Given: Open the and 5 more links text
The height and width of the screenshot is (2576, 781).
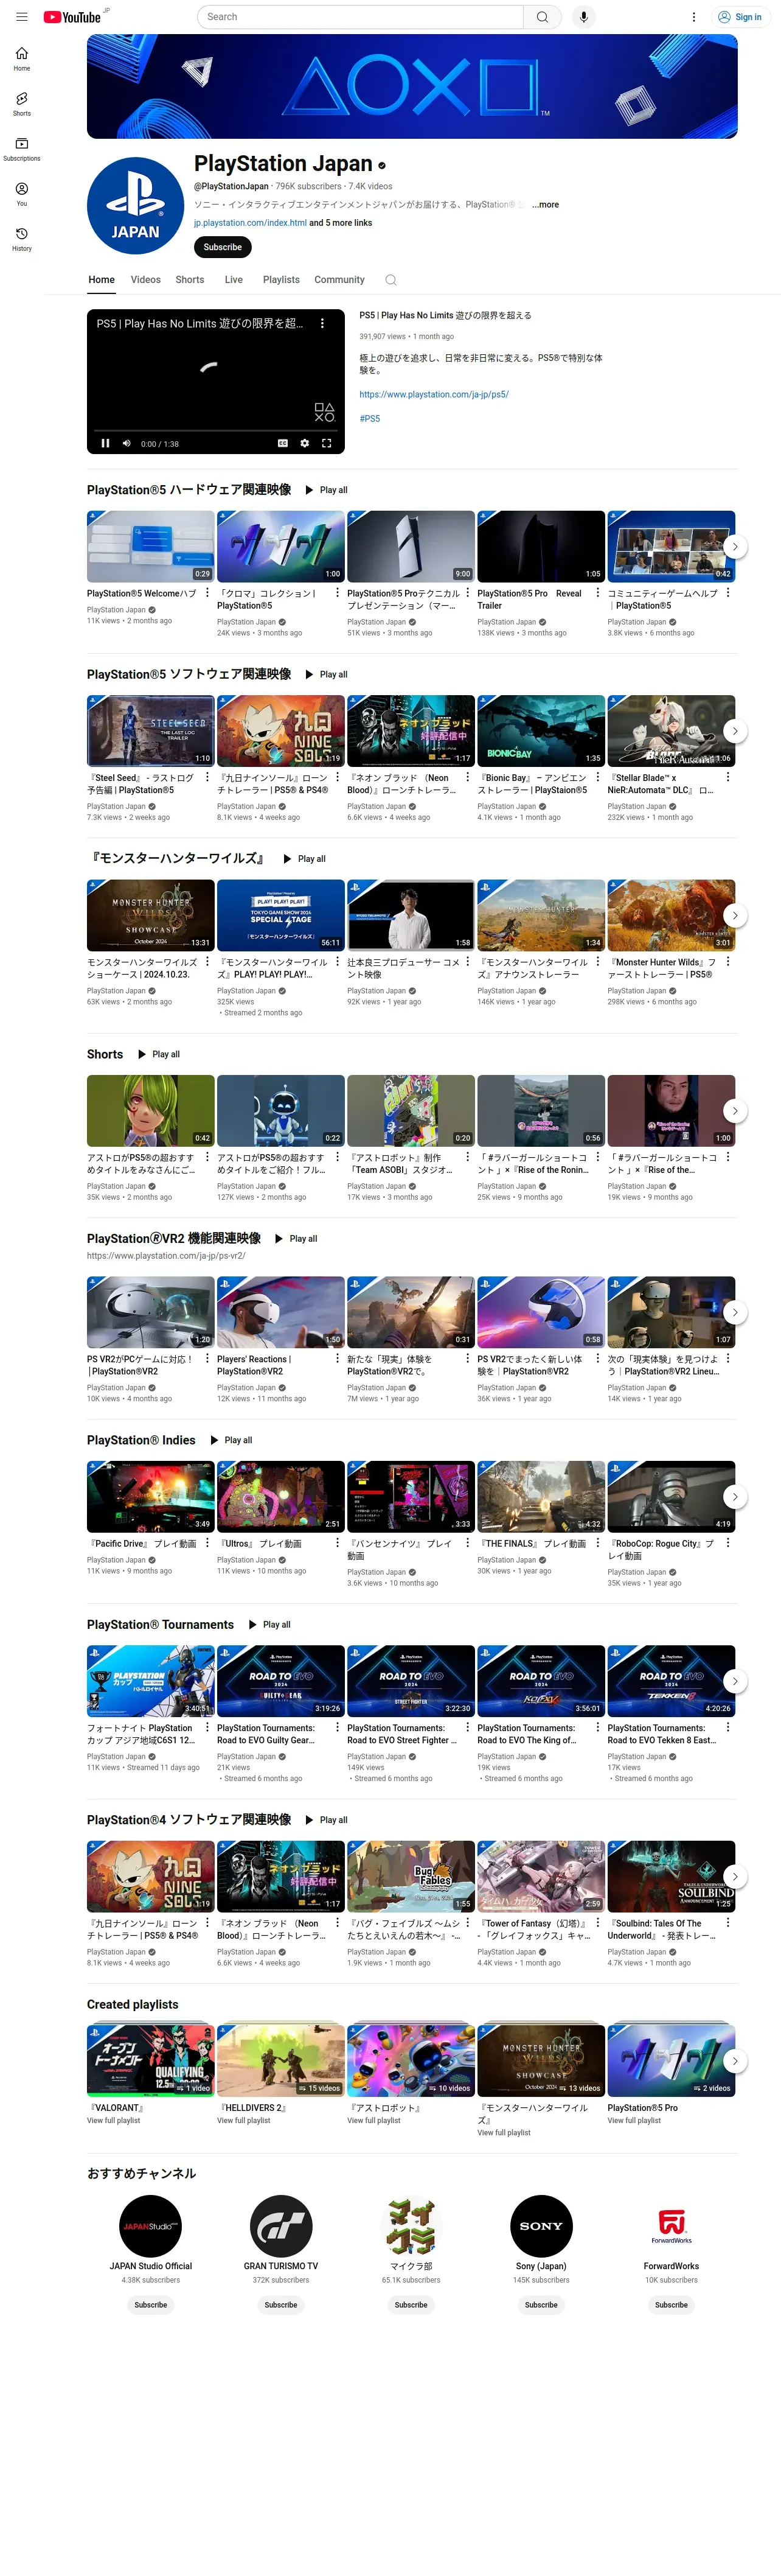Looking at the screenshot, I should [341, 223].
